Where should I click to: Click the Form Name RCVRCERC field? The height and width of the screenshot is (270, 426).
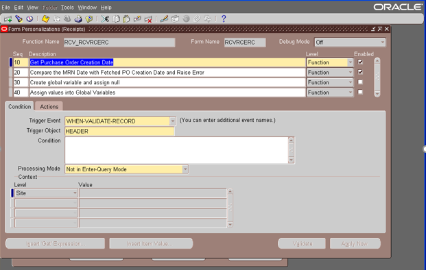click(245, 42)
